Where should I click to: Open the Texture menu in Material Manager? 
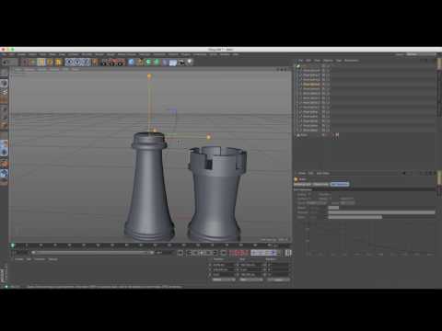coord(52,259)
